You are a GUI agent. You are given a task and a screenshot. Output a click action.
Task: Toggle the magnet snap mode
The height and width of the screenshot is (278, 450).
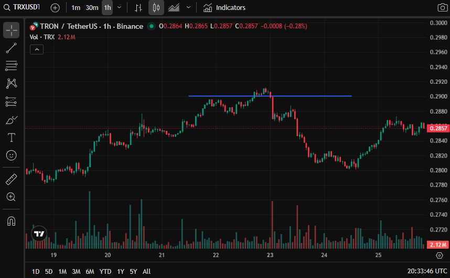tap(11, 221)
